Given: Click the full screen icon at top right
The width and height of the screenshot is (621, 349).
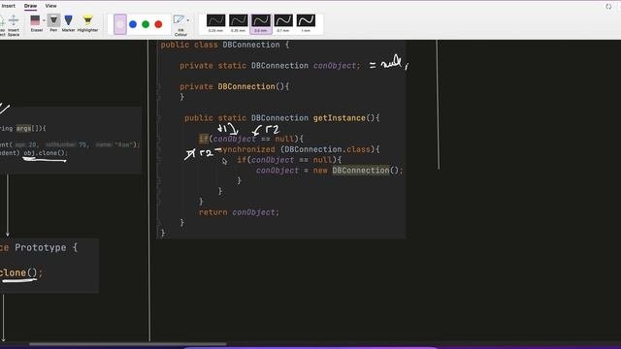Looking at the screenshot, I should point(608,7).
